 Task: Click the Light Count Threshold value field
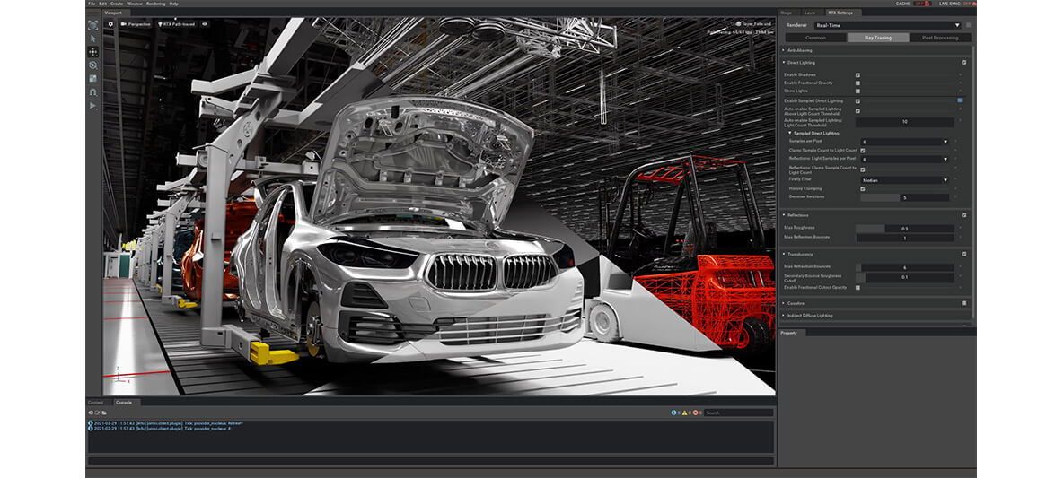coord(904,123)
